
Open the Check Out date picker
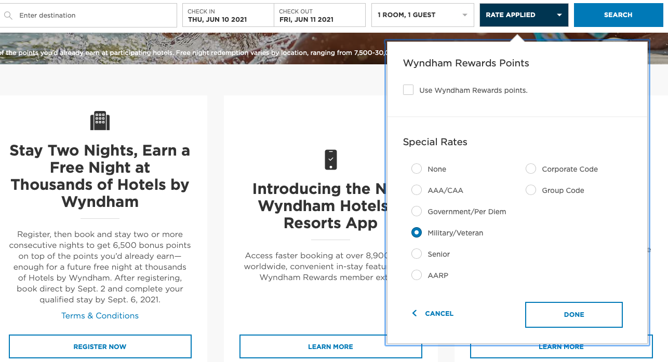pyautogui.click(x=319, y=15)
